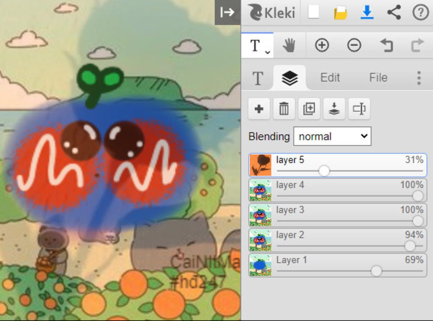Adjust layer 4 opacity slider handle
The width and height of the screenshot is (433, 321).
pos(418,196)
